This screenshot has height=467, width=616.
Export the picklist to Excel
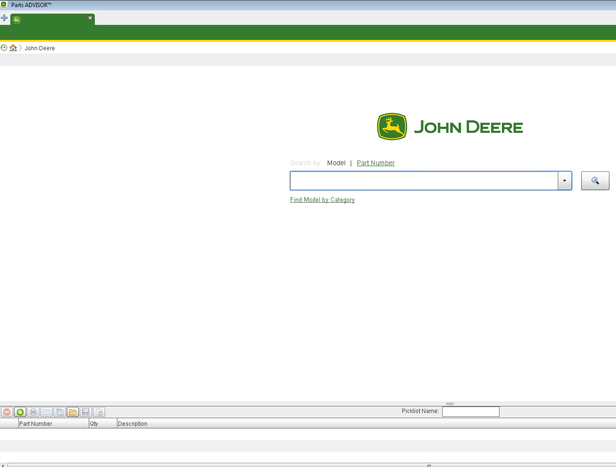point(99,412)
